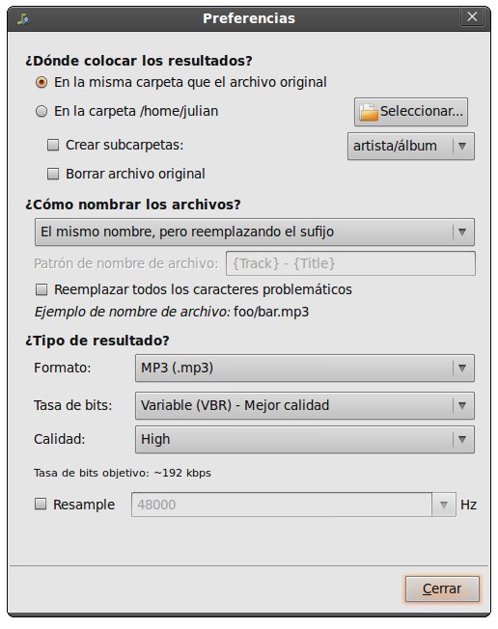This screenshot has height=629, width=498.
Task: Open the Formato MP3 dropdown
Action: point(305,368)
